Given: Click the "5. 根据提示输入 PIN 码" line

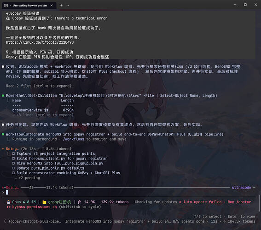Looking at the screenshot, I should coord(40,52).
